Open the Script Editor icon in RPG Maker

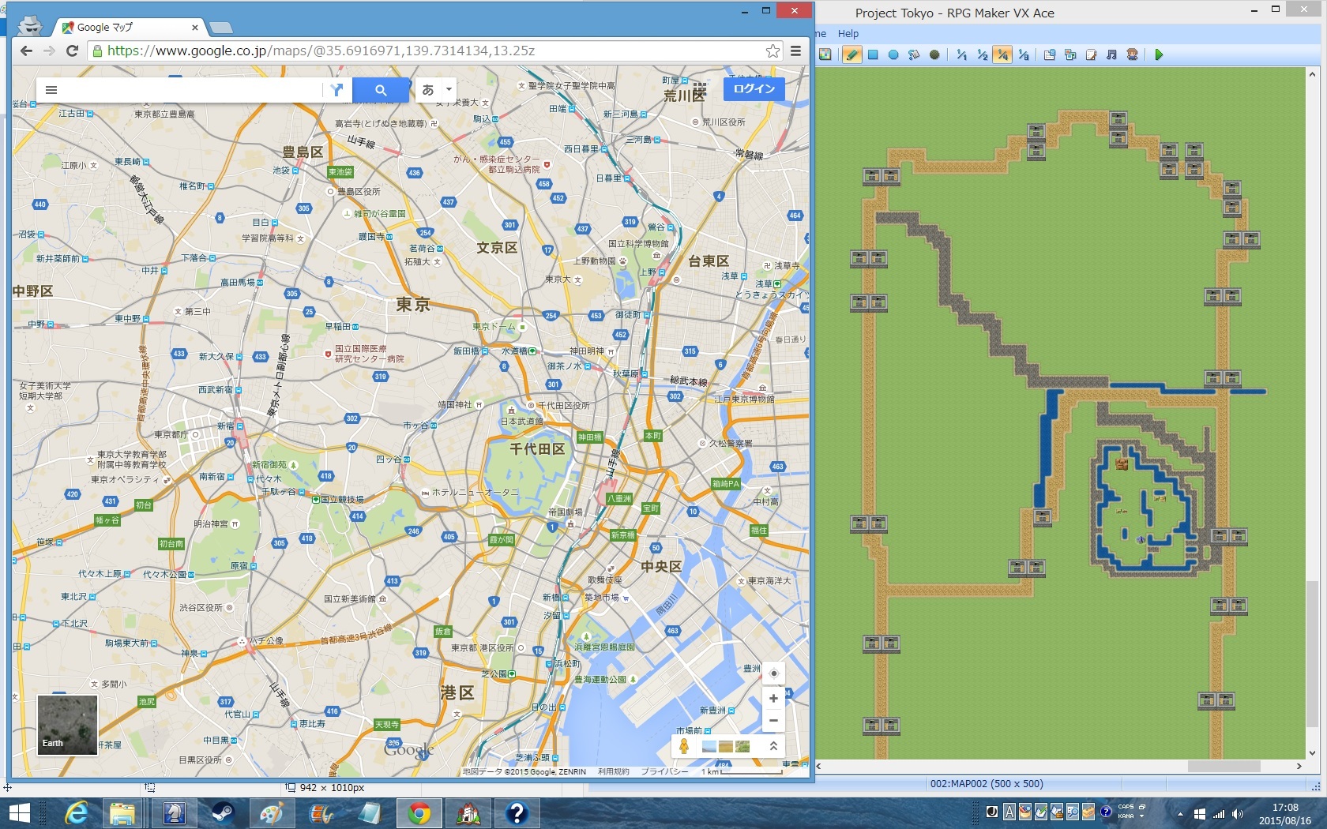pyautogui.click(x=1091, y=54)
